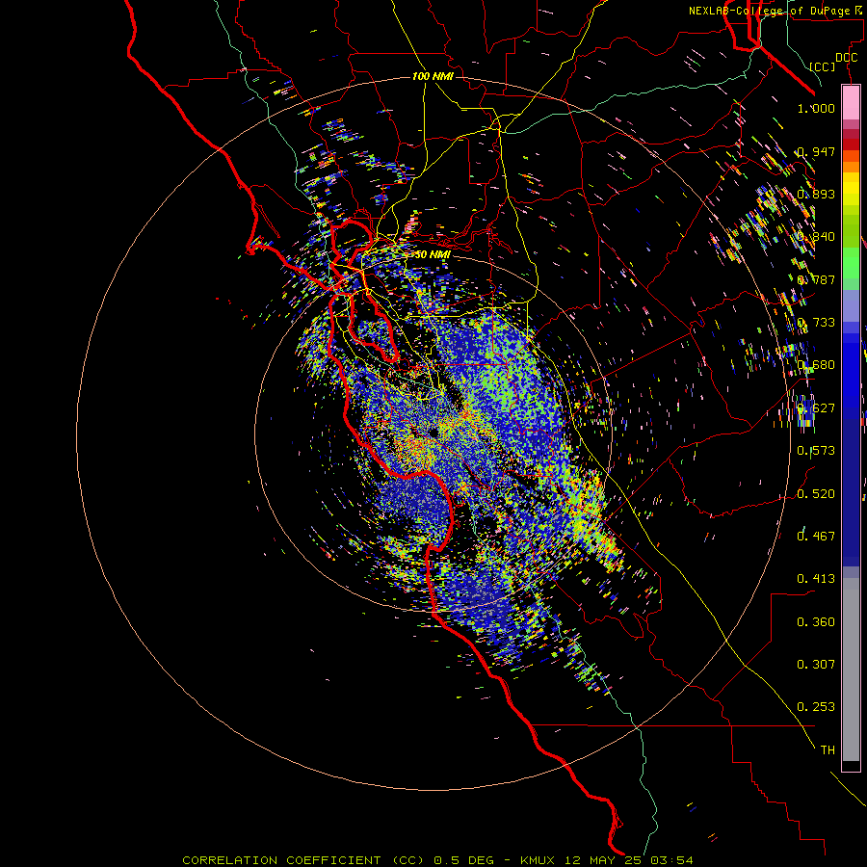The image size is (867, 867).
Task: Click the TH threshold label
Action: [x=828, y=750]
